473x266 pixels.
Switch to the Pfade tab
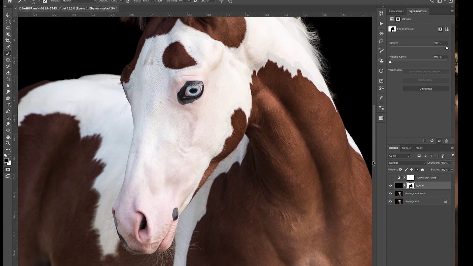click(x=419, y=148)
